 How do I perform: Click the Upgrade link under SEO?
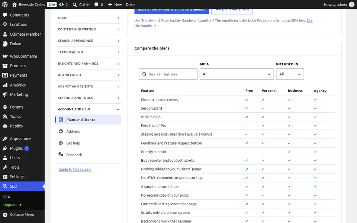coord(13,205)
